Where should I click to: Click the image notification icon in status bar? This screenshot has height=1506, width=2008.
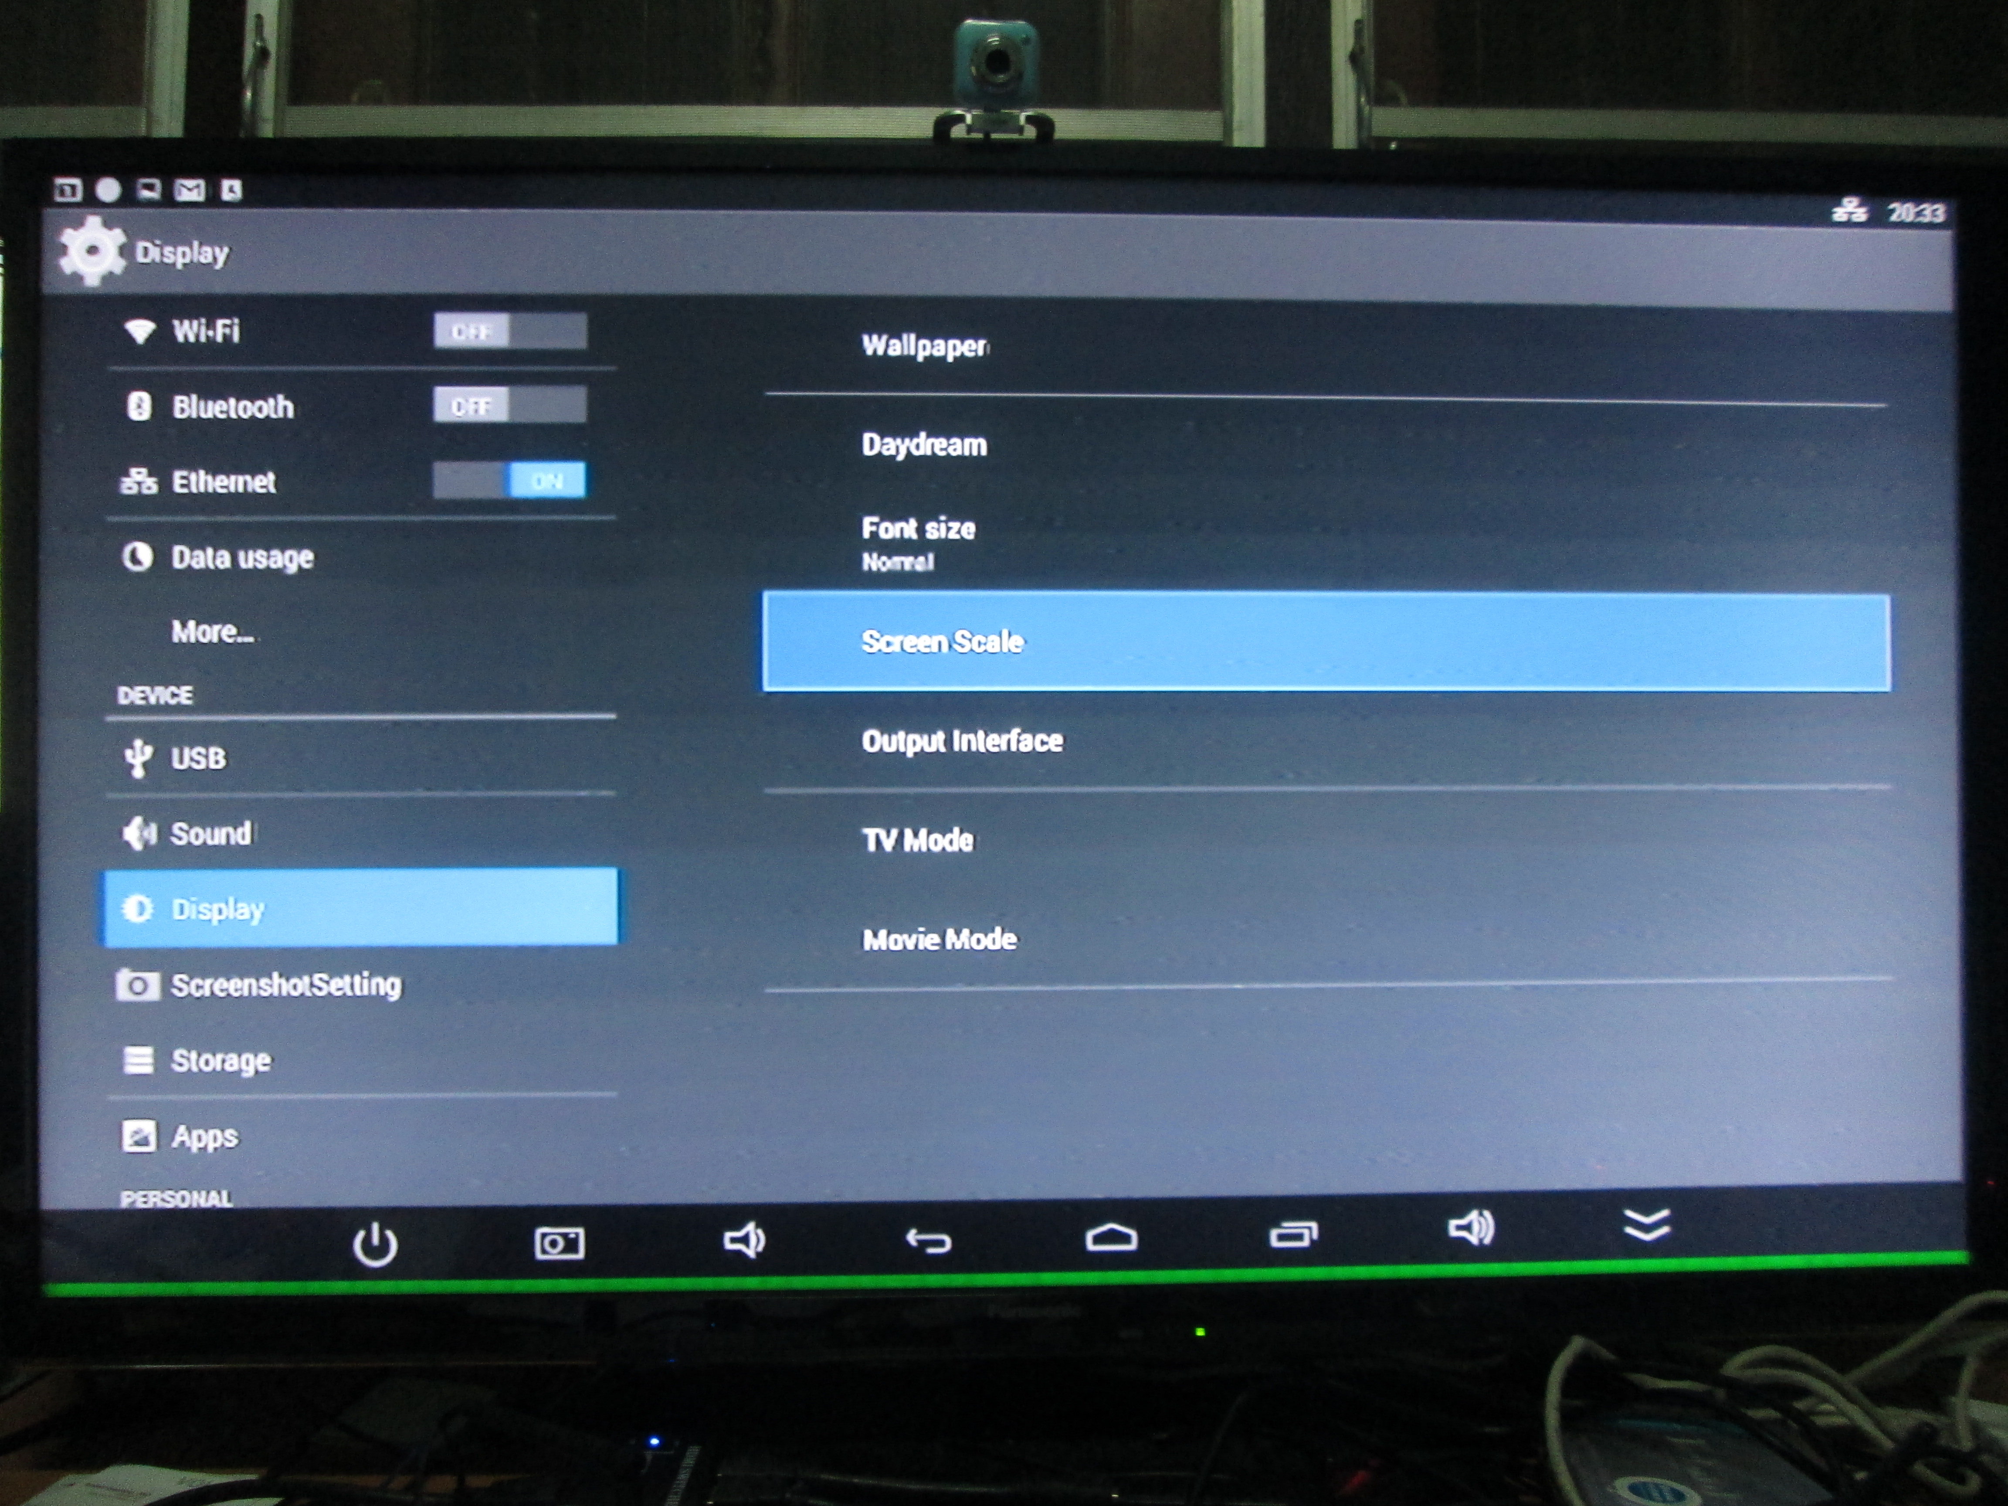[149, 189]
